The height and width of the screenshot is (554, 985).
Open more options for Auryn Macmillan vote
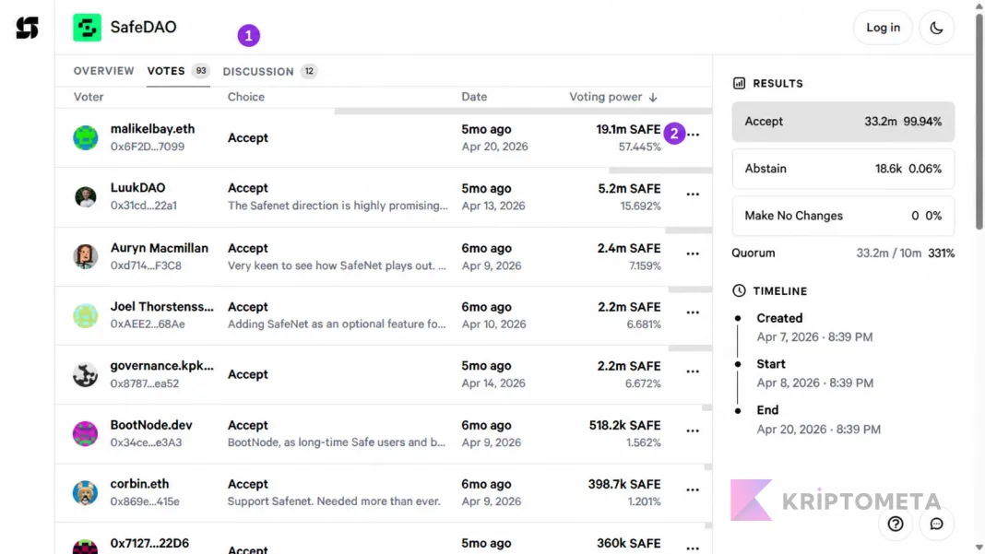pyautogui.click(x=693, y=253)
